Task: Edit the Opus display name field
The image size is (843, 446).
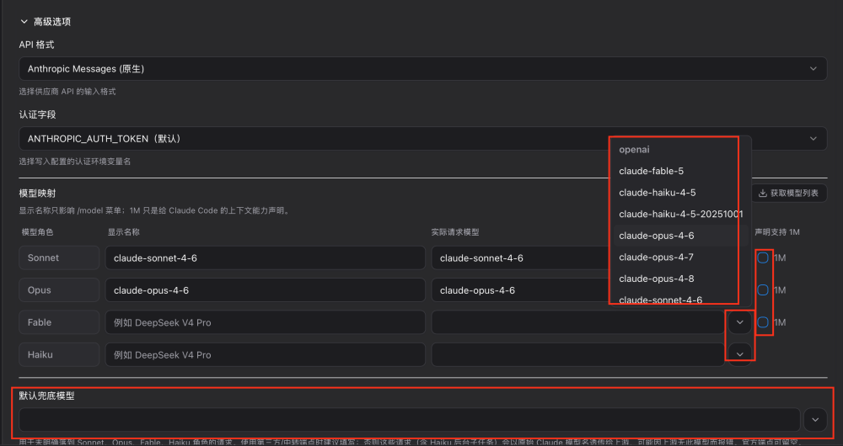Action: (265, 290)
